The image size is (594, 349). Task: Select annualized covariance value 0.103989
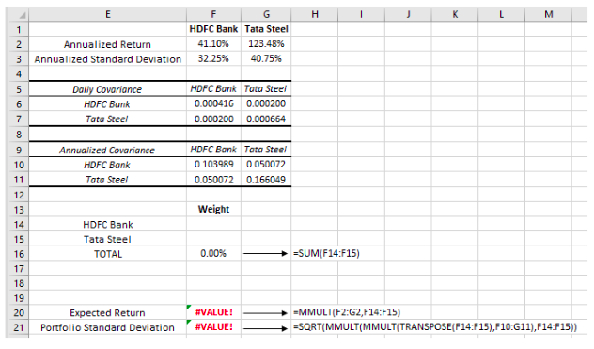213,165
